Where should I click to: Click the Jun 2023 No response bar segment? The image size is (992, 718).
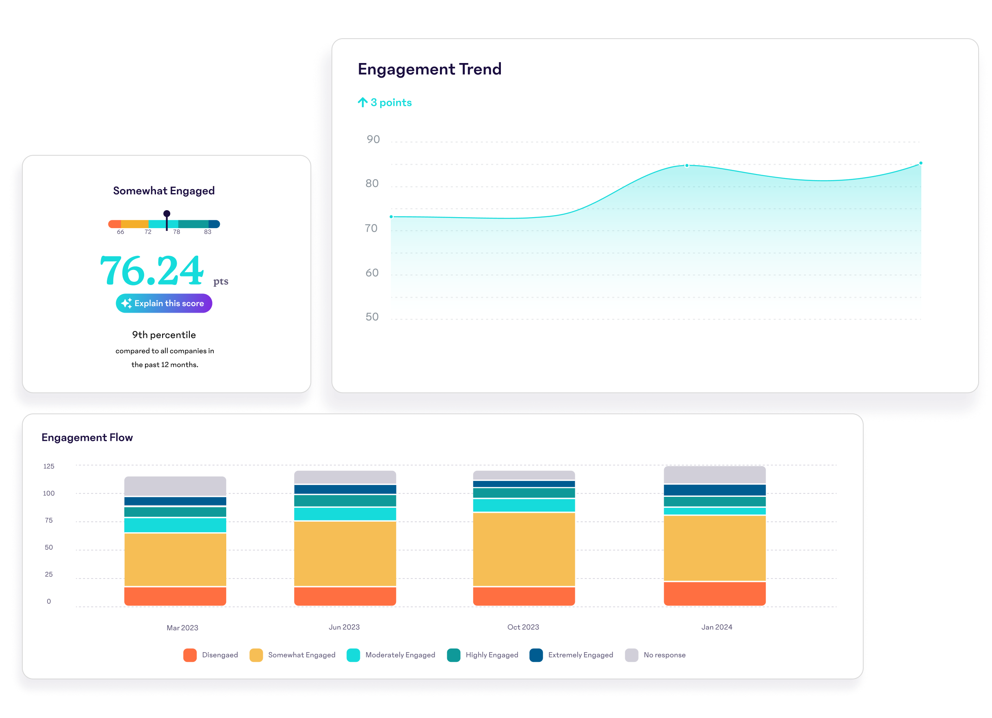click(x=344, y=477)
